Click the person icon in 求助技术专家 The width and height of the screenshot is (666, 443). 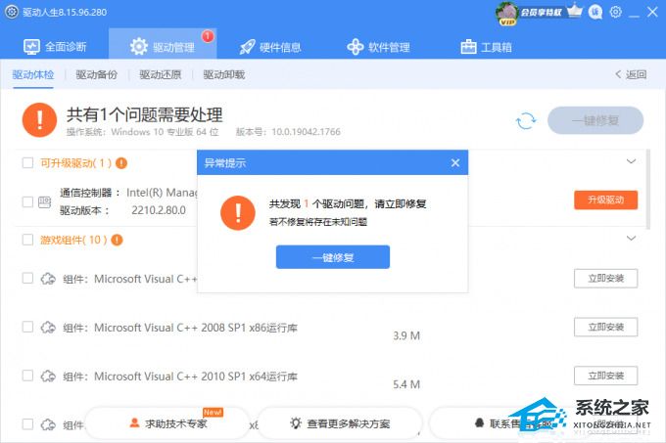[x=134, y=422]
